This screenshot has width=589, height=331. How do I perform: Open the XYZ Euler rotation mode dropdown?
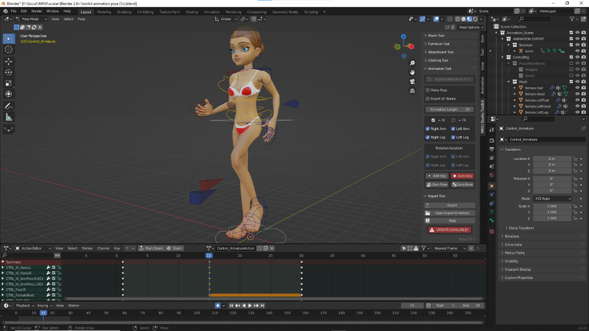553,199
